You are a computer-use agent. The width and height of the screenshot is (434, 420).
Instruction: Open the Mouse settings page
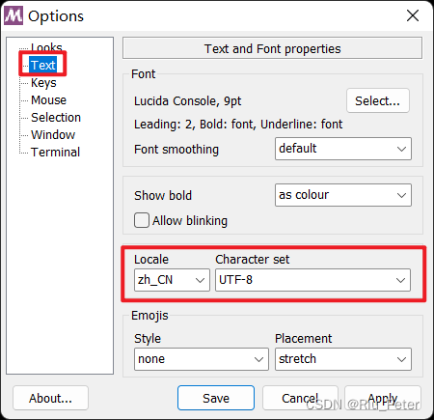[48, 100]
